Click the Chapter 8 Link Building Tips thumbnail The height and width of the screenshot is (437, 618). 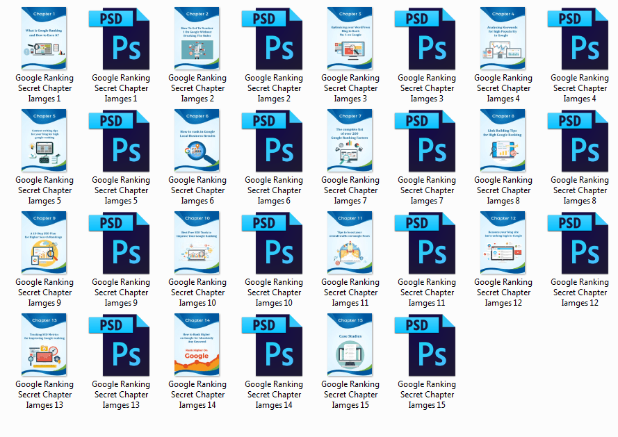503,141
